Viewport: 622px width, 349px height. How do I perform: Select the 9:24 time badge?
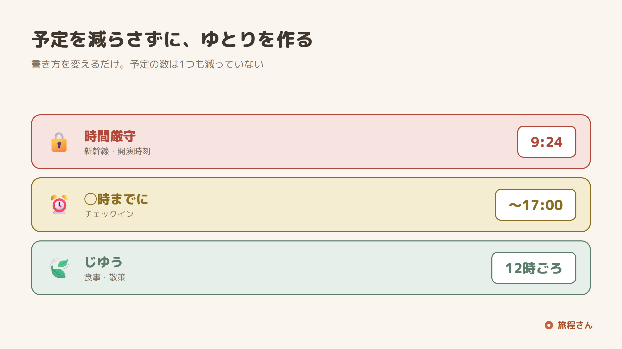547,142
